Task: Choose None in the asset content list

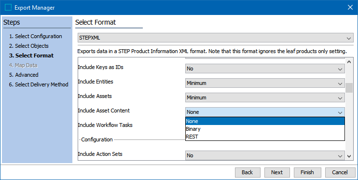Action: (265, 121)
